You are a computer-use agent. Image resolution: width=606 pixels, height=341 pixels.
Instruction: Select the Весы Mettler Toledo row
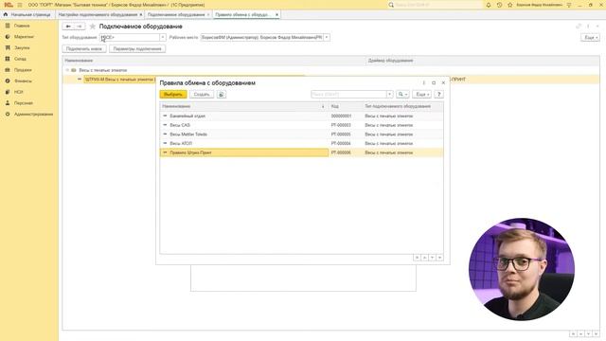pyautogui.click(x=301, y=135)
